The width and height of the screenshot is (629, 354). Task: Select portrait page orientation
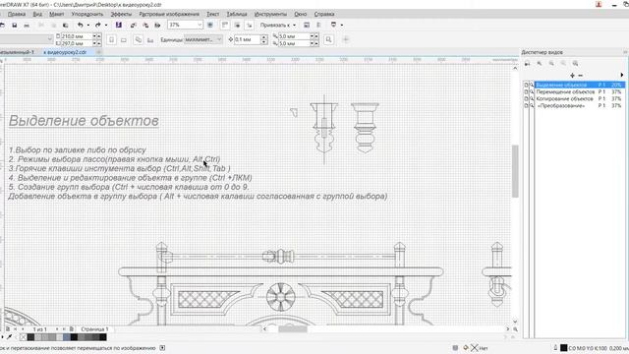coord(111,39)
